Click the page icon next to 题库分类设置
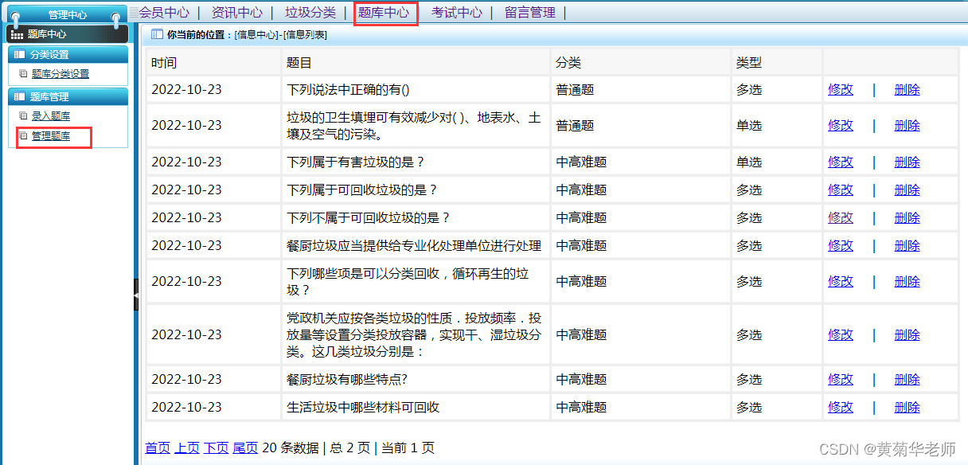Viewport: 968px width, 465px height. tap(24, 73)
